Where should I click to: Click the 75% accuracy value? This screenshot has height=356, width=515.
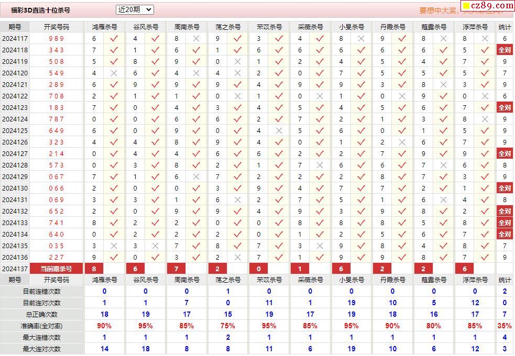click(227, 326)
